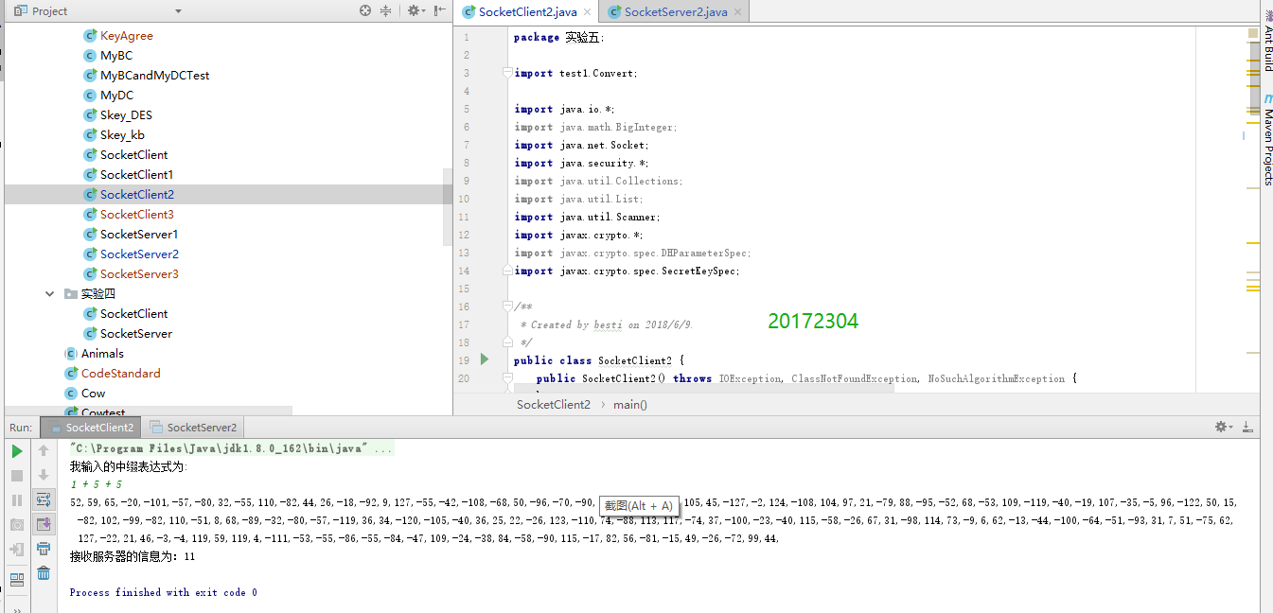
Task: Collapse the constructor fold marker on line 20
Action: tap(507, 378)
